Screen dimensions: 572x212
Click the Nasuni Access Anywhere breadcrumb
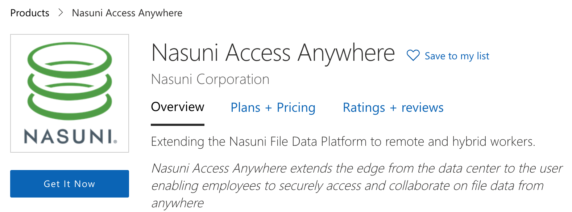coord(127,13)
